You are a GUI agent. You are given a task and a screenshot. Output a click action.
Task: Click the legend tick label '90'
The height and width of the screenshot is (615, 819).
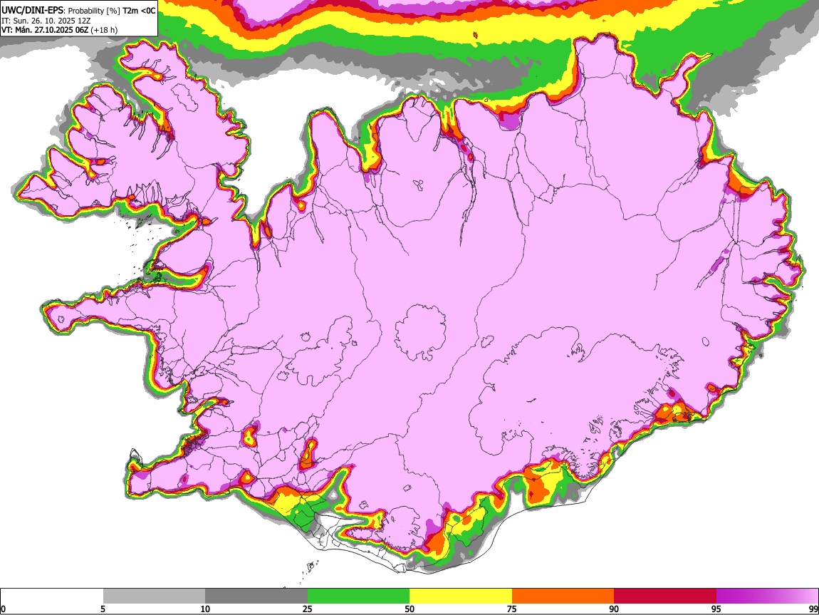pyautogui.click(x=614, y=609)
